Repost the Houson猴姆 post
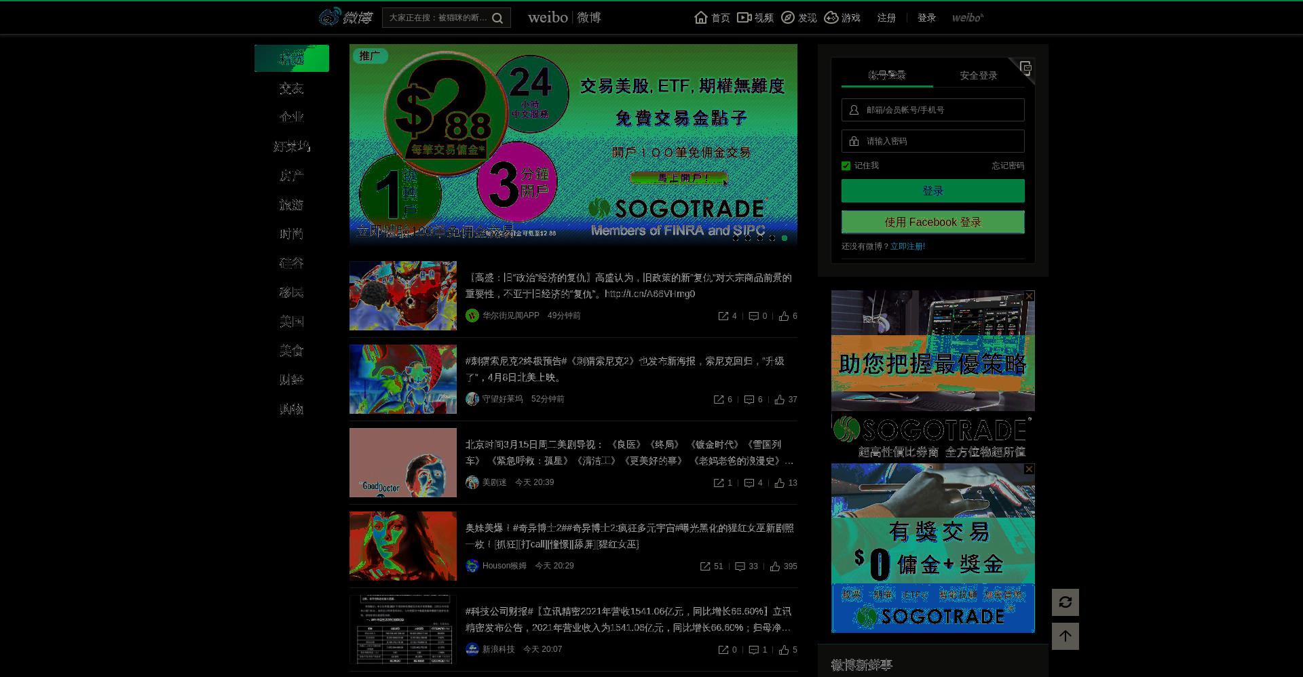The width and height of the screenshot is (1303, 677). [x=712, y=566]
